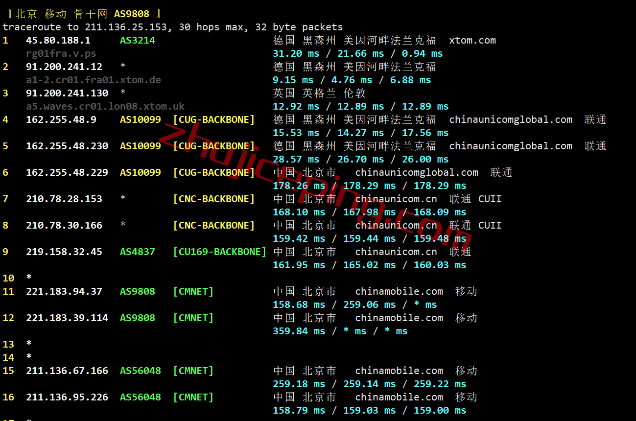This screenshot has height=421, width=636.
Task: Select the hostname rg01fra.v.ps
Action: [61, 53]
